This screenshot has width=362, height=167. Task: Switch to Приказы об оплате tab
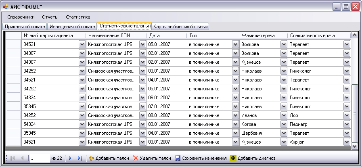coord(25,27)
